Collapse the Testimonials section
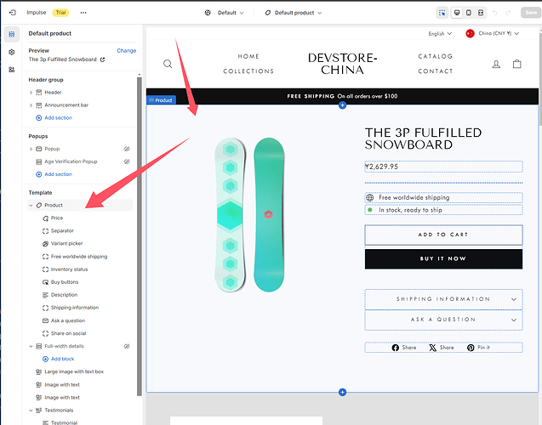 point(31,411)
